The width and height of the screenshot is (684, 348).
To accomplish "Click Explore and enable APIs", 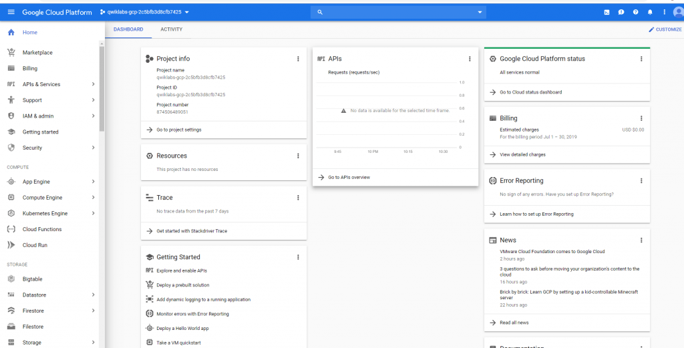I will 182,271.
